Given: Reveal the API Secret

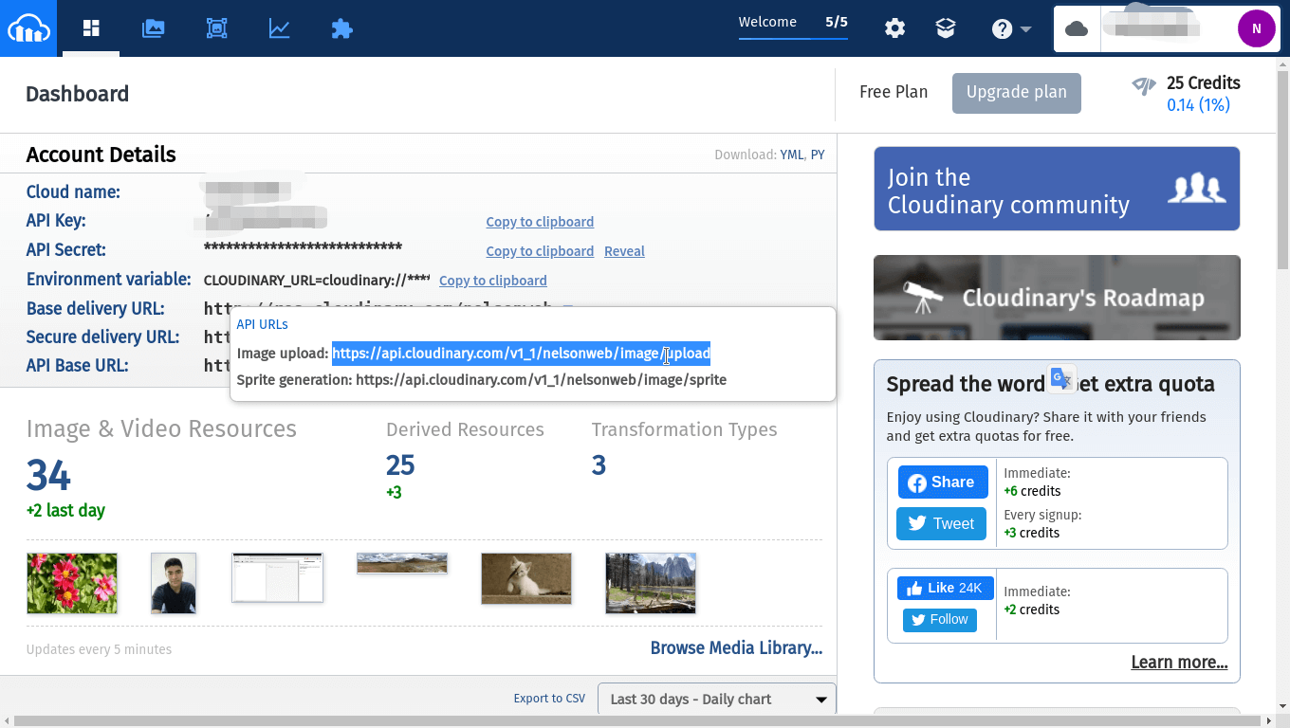Looking at the screenshot, I should click(x=624, y=251).
